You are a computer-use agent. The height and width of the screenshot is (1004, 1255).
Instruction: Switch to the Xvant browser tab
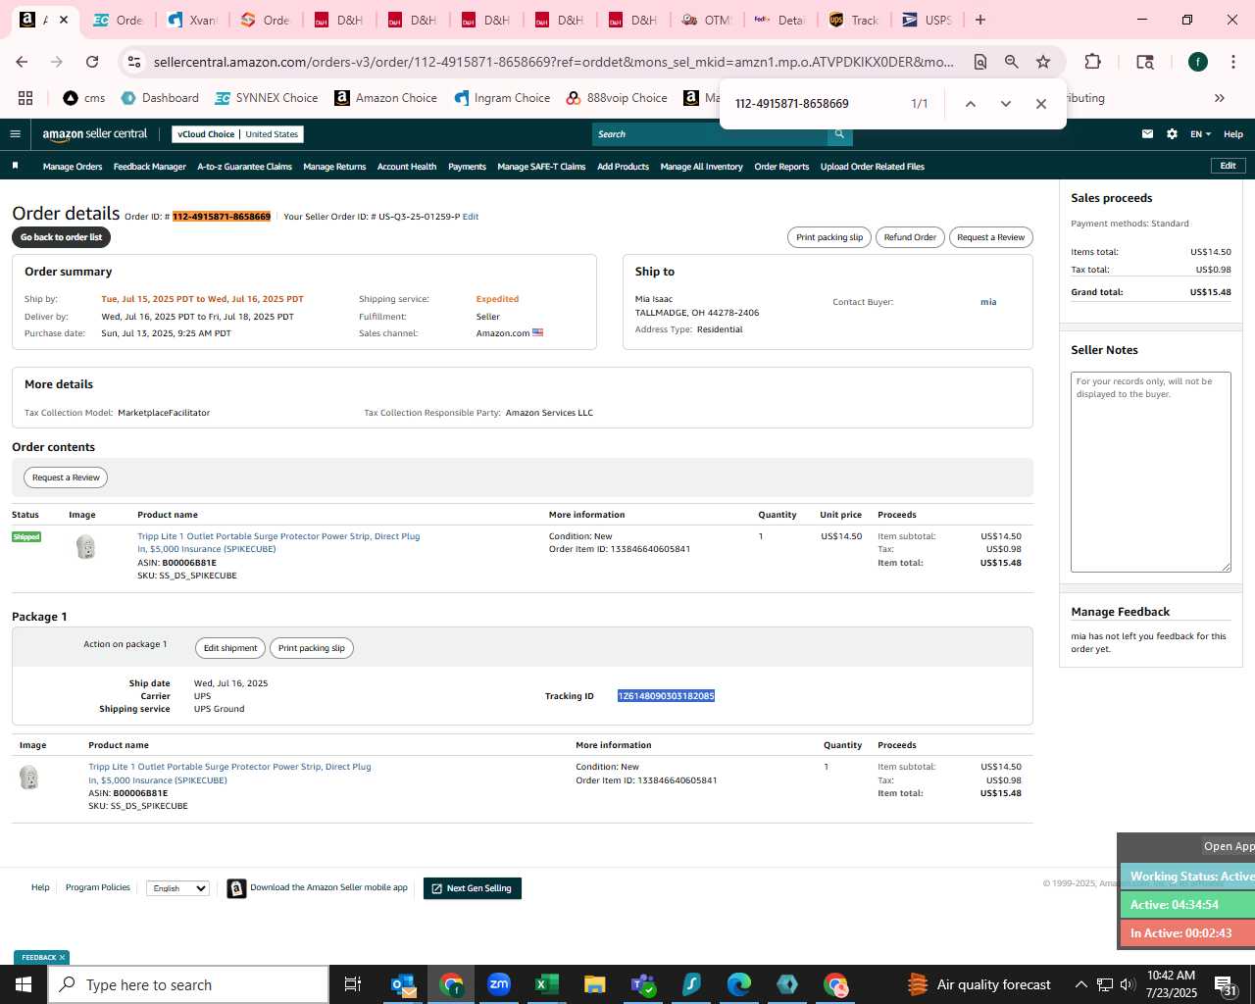pyautogui.click(x=193, y=20)
